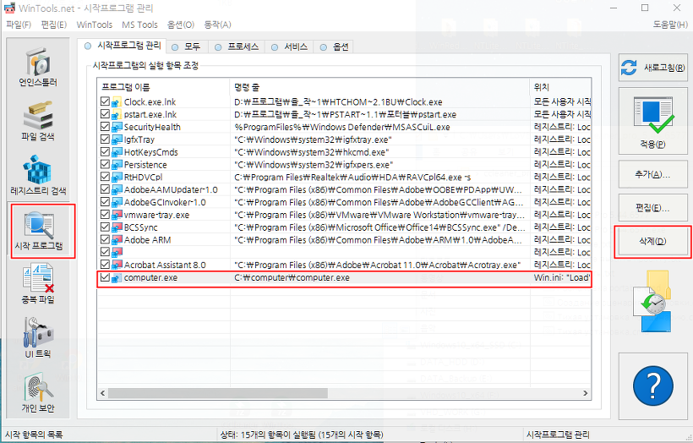The image size is (693, 443).
Task: Switch to the 모두 tab
Action: coord(187,46)
